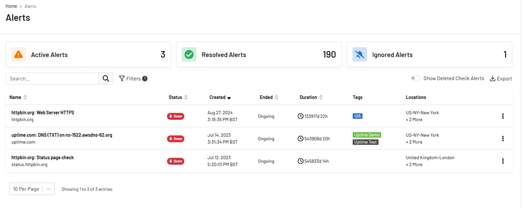The height and width of the screenshot is (208, 522).
Task: Click the Locations column header
Action: (x=416, y=97)
